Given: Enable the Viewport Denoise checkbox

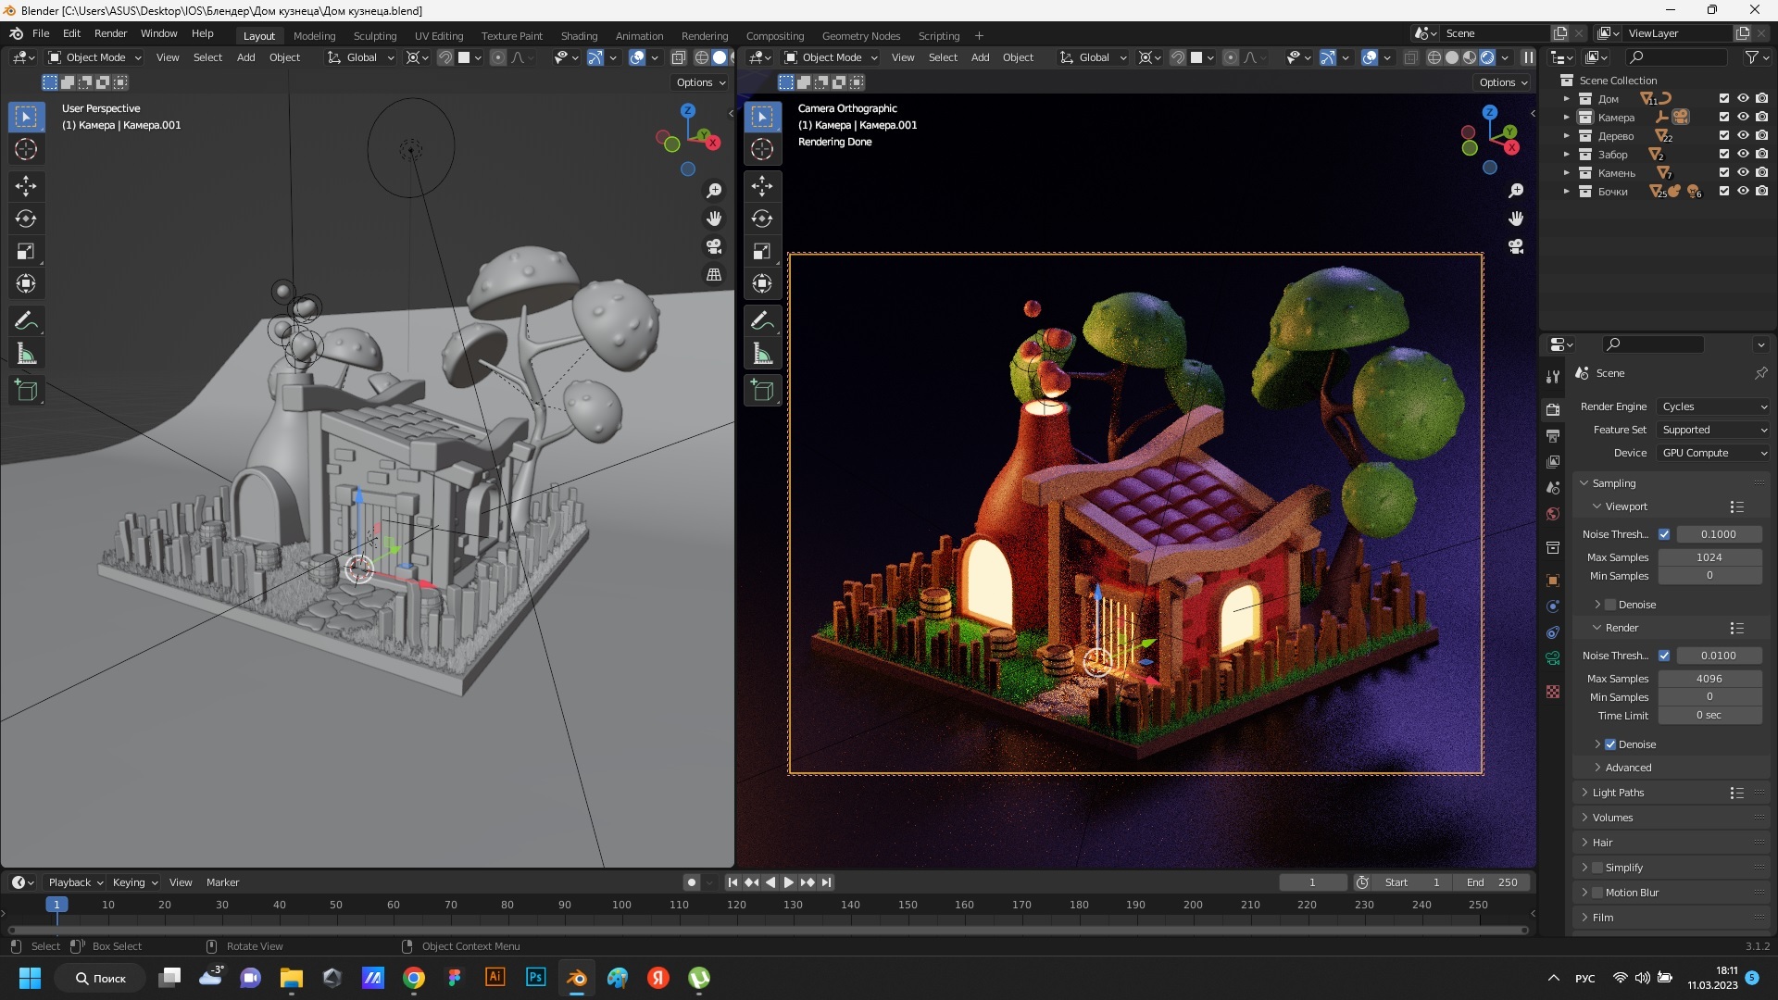Looking at the screenshot, I should [x=1610, y=605].
